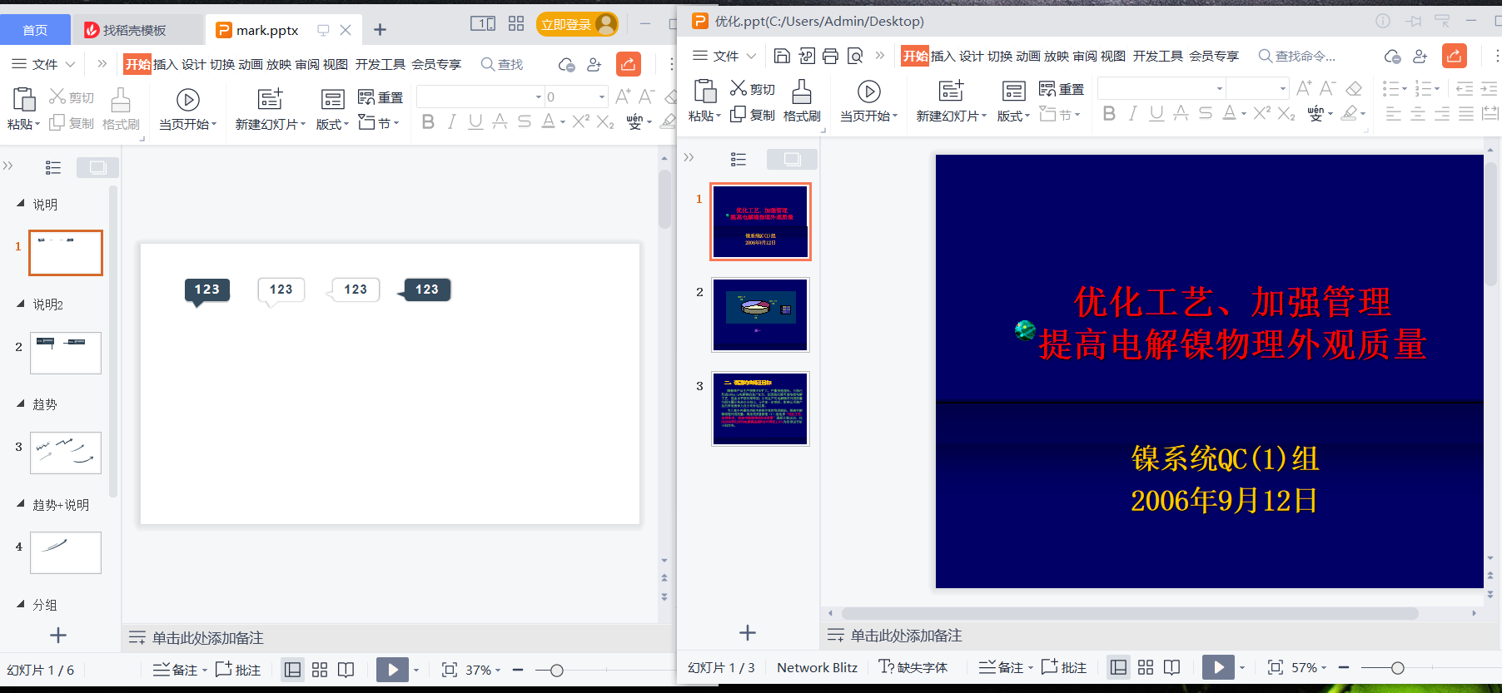Switch to slide sorter view in 优化.ppt status bar
The image size is (1502, 693).
coord(1146,667)
